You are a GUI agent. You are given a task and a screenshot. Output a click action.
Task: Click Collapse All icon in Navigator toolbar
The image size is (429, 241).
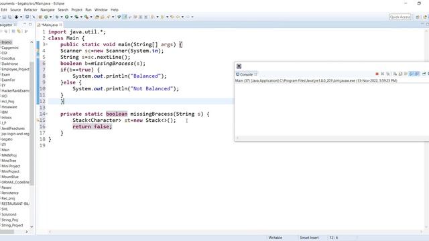click(13, 31)
